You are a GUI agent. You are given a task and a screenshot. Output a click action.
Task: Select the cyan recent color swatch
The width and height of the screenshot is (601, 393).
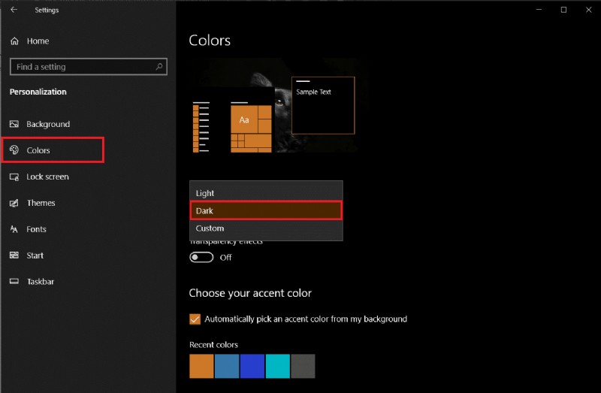click(277, 366)
